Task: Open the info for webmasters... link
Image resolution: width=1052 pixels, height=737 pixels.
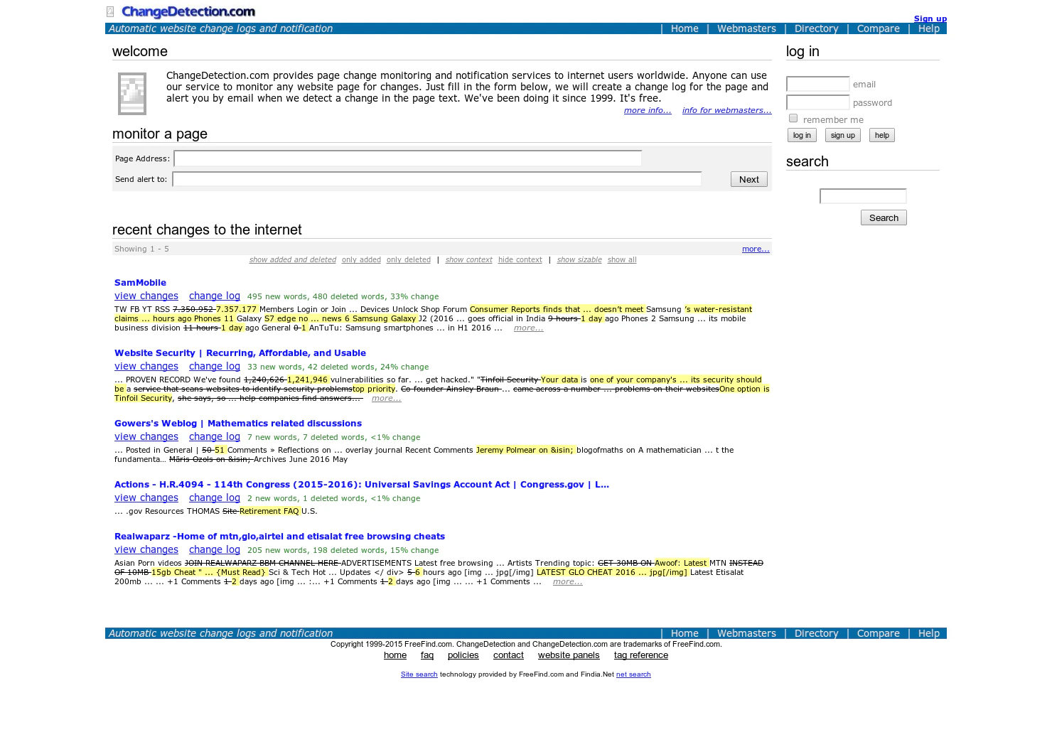Action: (x=726, y=110)
